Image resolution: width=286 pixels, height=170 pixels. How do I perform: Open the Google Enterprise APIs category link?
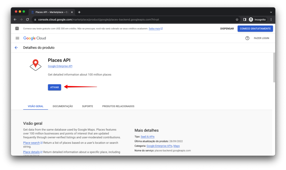point(159,146)
